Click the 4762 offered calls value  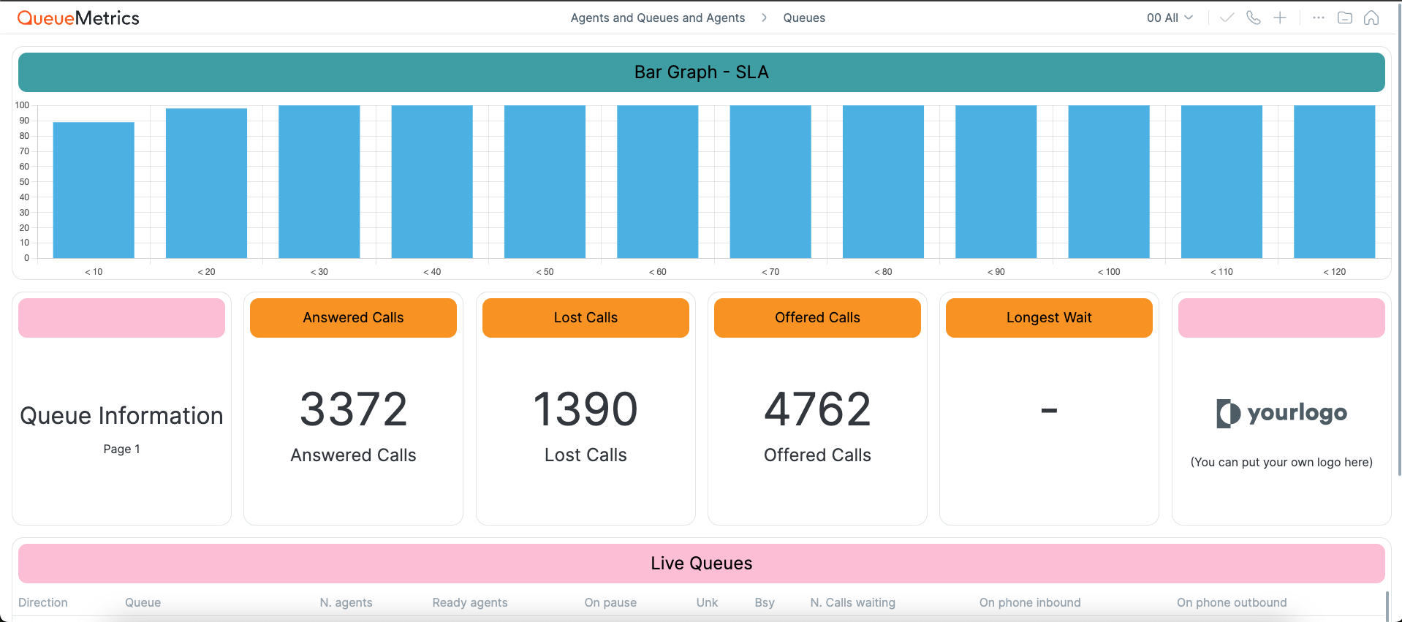coord(817,409)
